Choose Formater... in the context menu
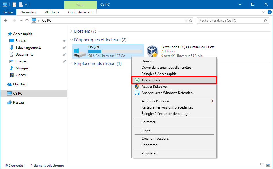The height and width of the screenshot is (169, 273). tap(174, 122)
